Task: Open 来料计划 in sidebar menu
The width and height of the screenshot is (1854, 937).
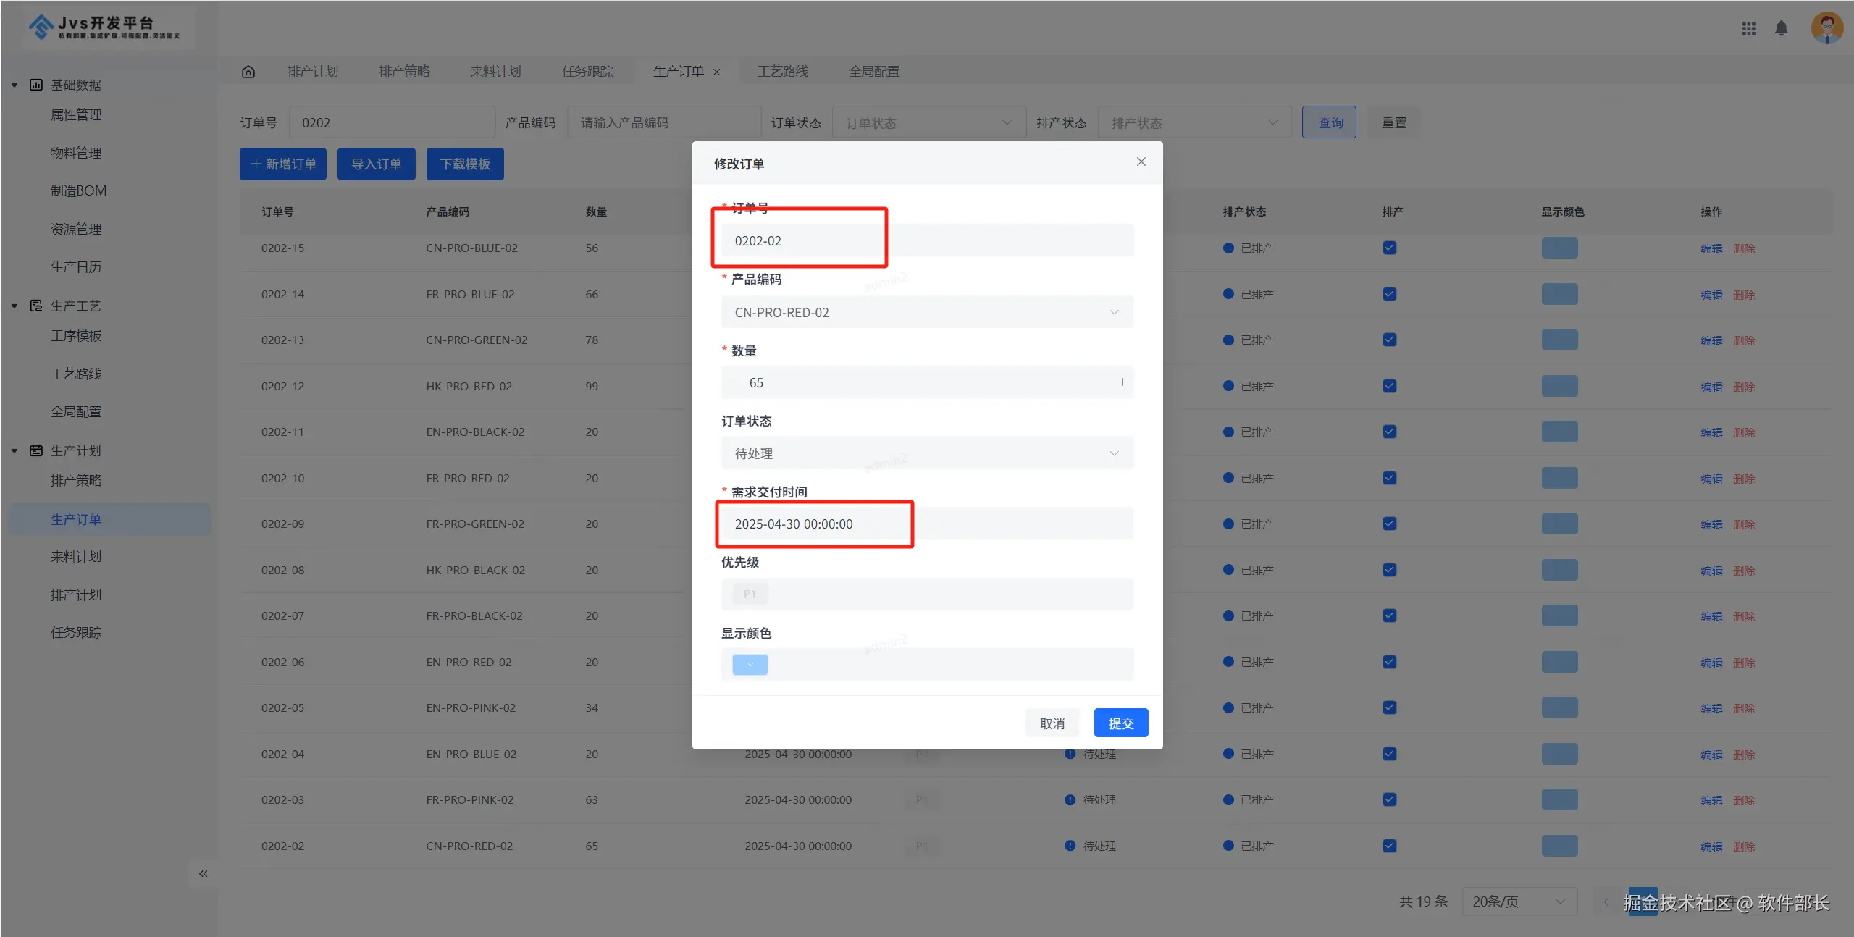Action: point(76,556)
